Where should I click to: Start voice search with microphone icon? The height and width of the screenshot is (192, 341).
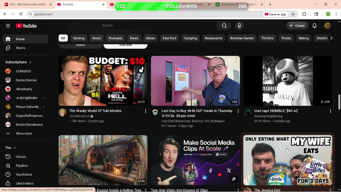coord(239,26)
